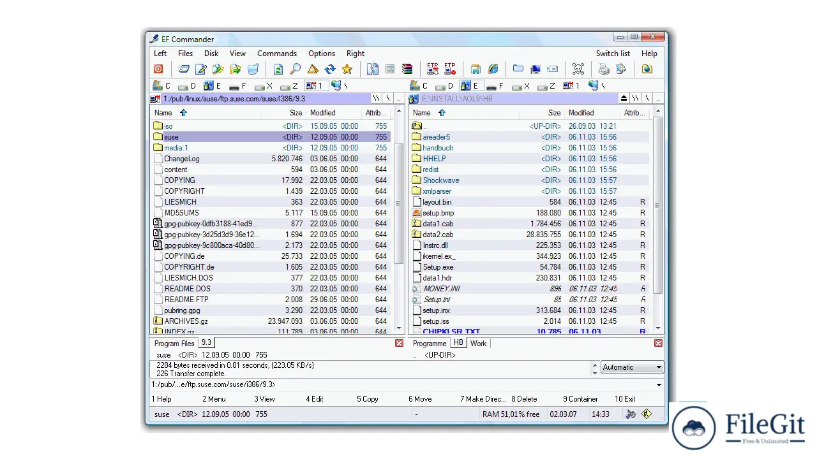The width and height of the screenshot is (817, 459).
Task: Click the FTP connect toolbar icon
Action: 433,69
